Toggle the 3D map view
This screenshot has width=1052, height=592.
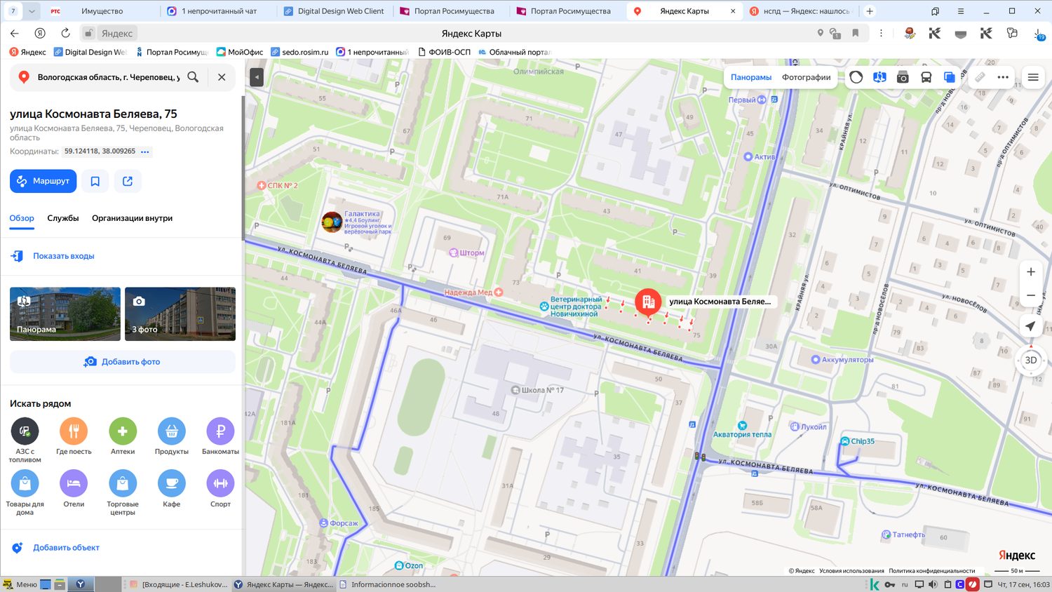click(x=1031, y=361)
